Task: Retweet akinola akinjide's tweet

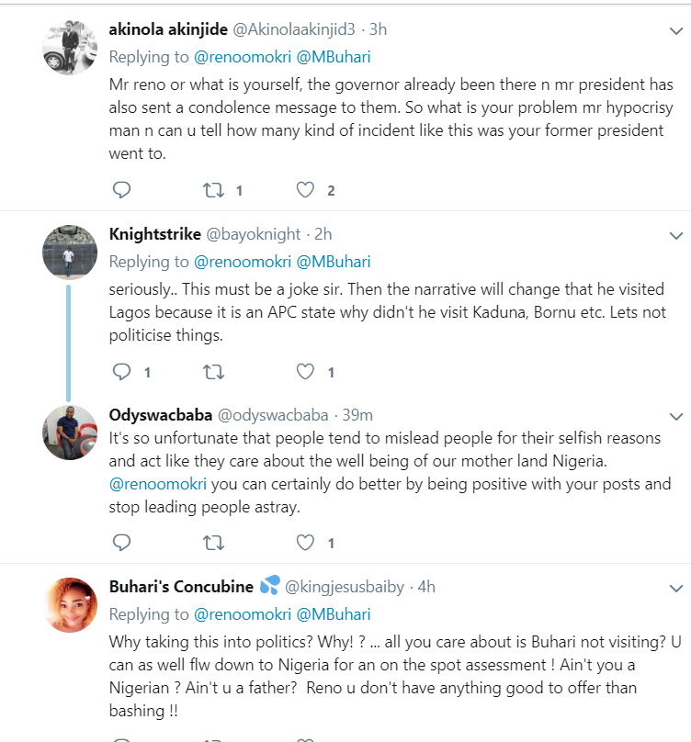Action: click(212, 190)
